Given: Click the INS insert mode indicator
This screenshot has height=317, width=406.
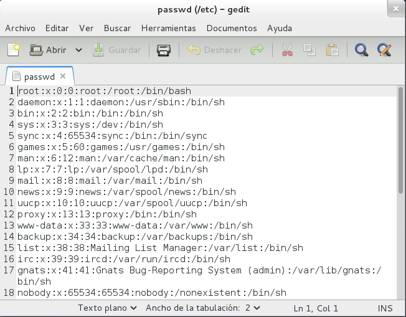Looking at the screenshot, I should pos(385,308).
